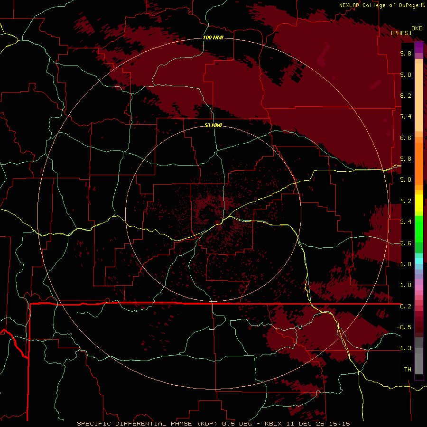427x427 pixels.
Task: Pick the pink segment of the color bar
Action: click(x=419, y=288)
